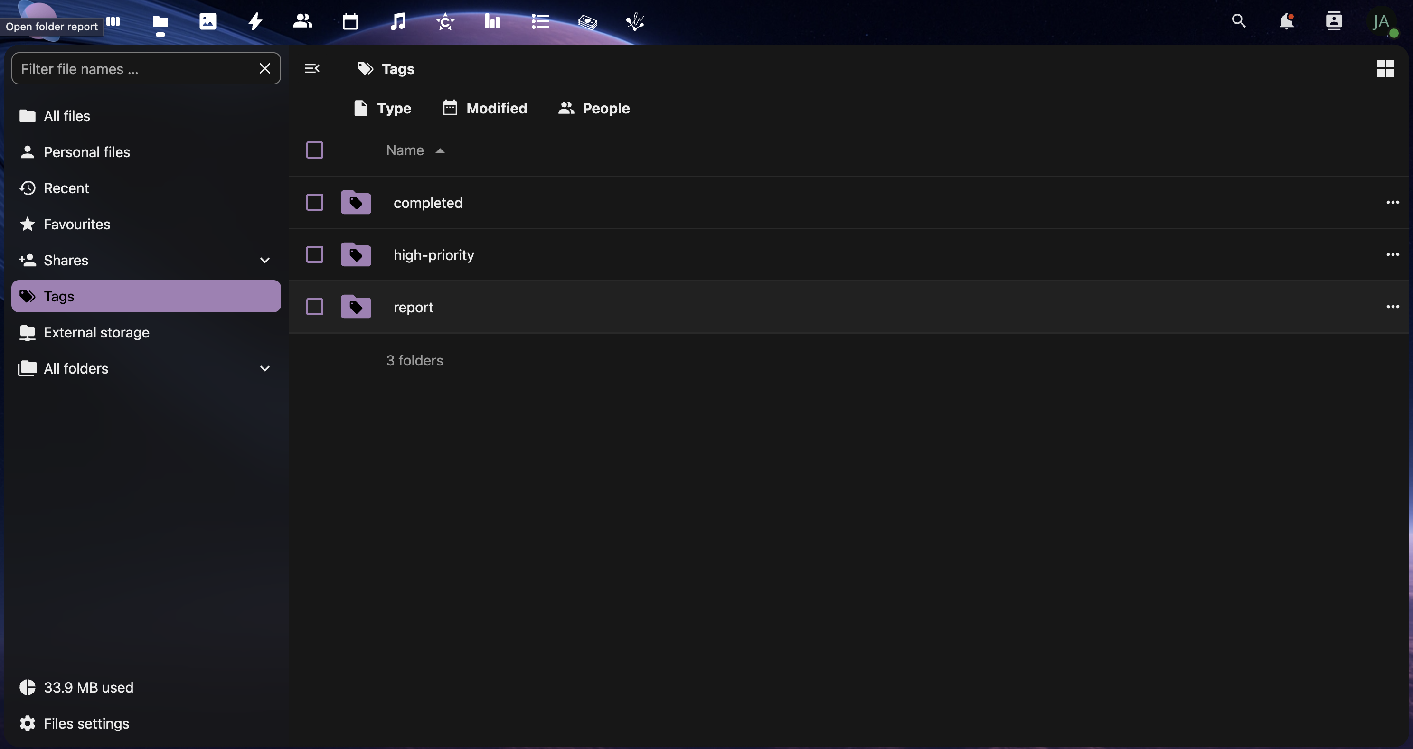Click the Filter file names field

pos(134,69)
